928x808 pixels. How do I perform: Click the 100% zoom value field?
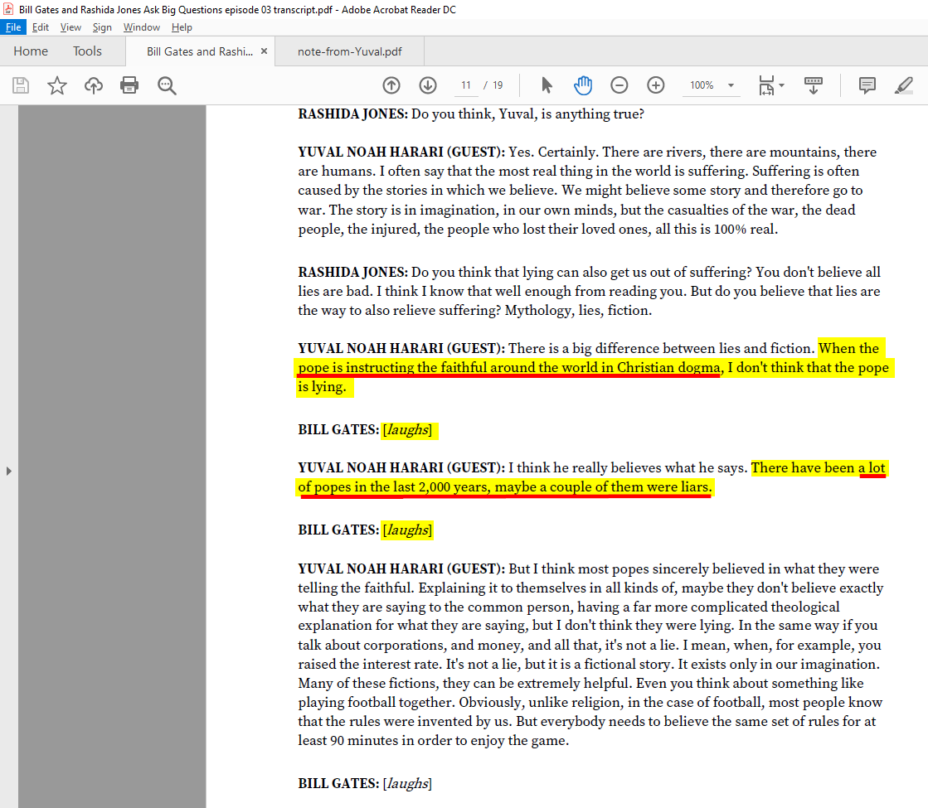click(702, 85)
